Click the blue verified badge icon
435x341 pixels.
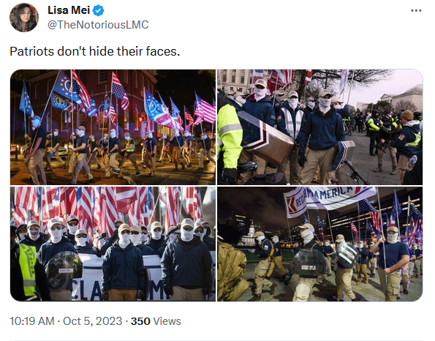(98, 10)
